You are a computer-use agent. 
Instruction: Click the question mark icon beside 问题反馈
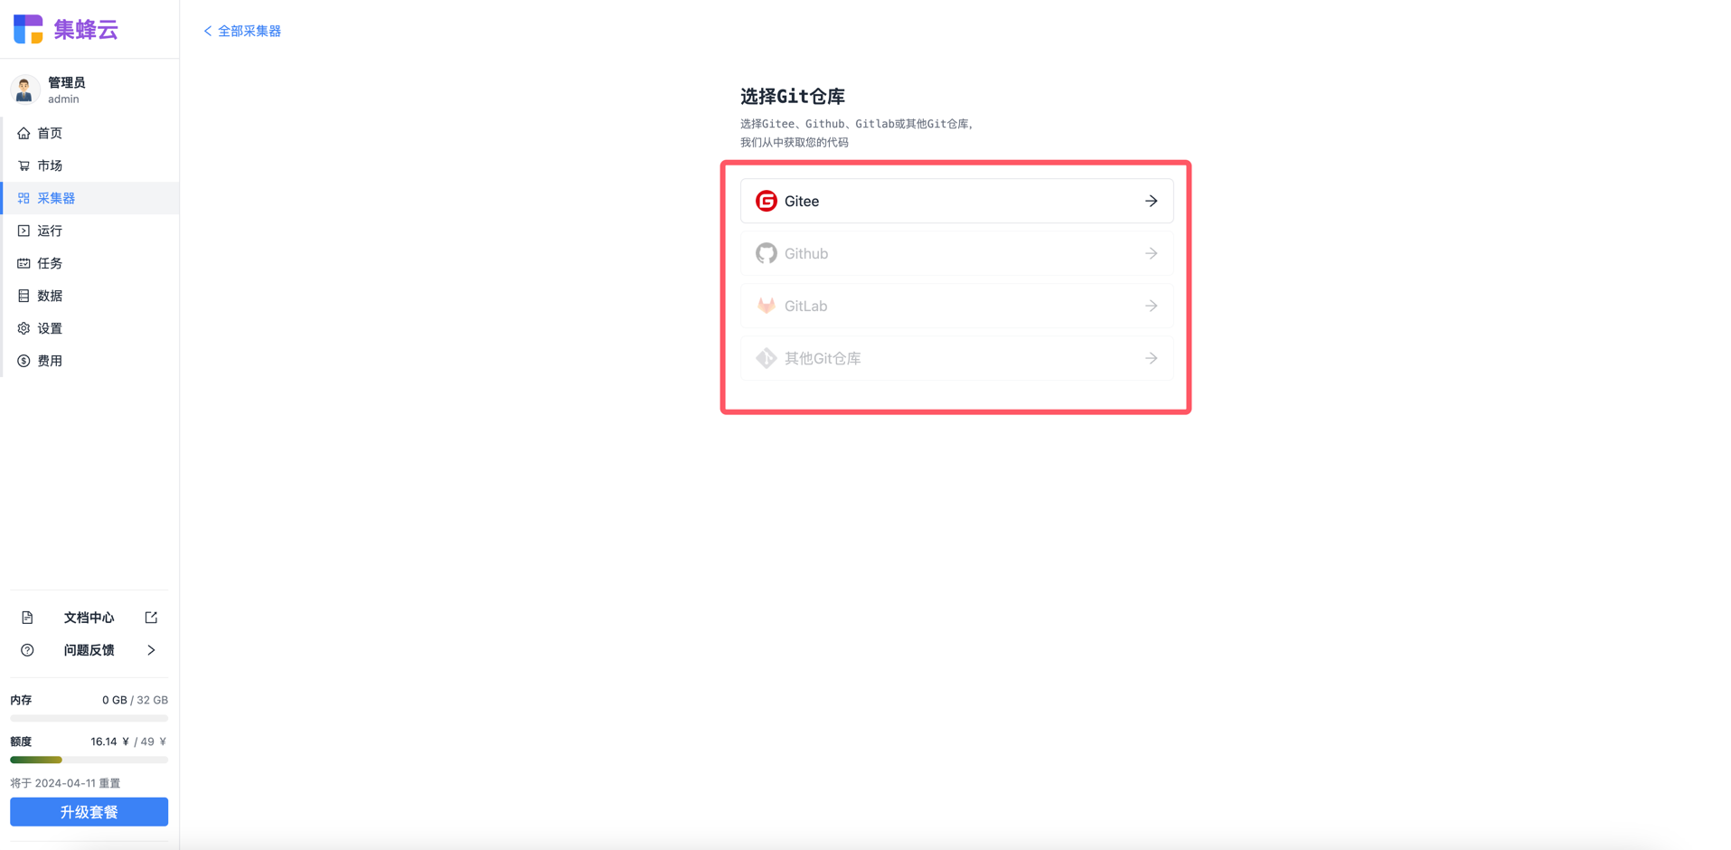[x=27, y=650]
